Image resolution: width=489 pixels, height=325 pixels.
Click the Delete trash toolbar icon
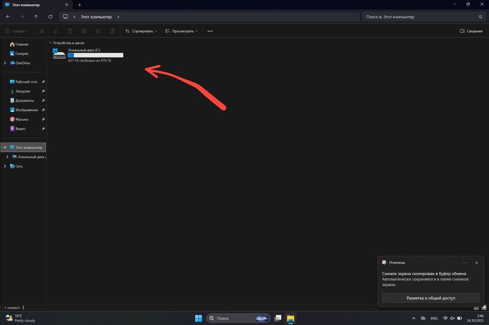tap(112, 31)
